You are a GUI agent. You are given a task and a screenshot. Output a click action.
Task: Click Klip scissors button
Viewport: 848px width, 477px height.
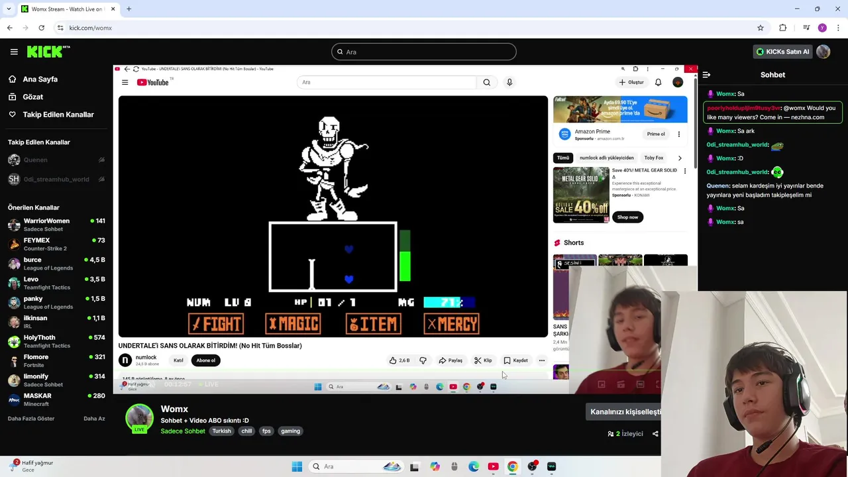point(483,360)
